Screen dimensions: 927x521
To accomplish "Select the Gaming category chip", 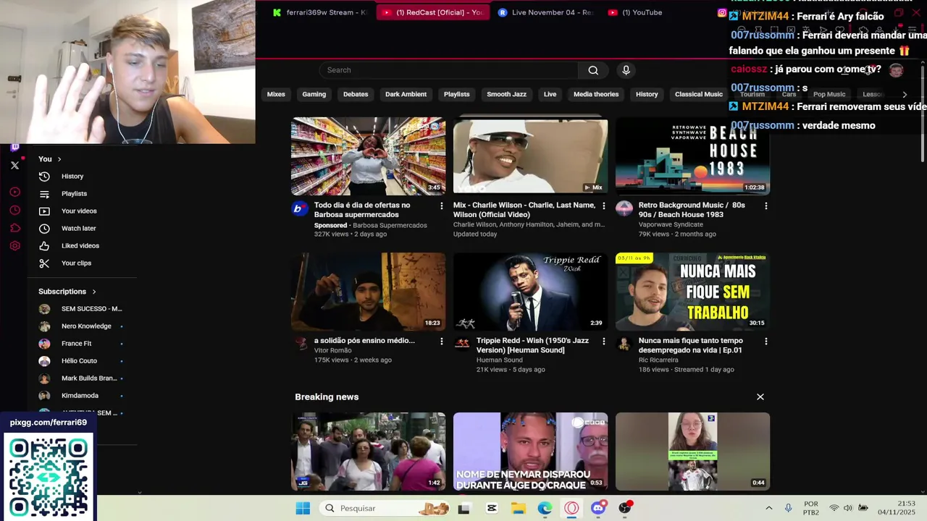I will pyautogui.click(x=314, y=94).
